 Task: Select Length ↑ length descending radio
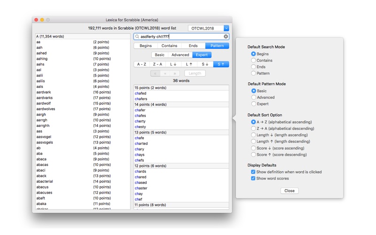pyautogui.click(x=253, y=141)
